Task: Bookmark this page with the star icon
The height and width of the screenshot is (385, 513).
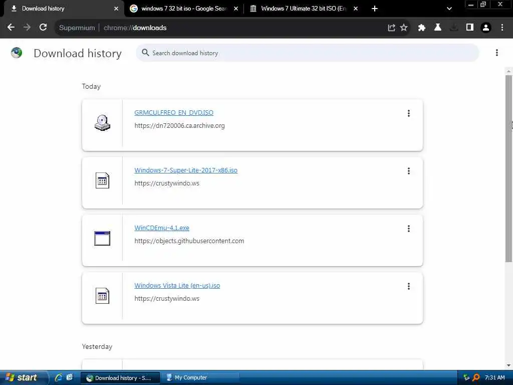Action: coord(404,28)
